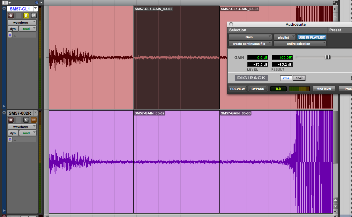Image resolution: width=352 pixels, height=217 pixels.
Task: Toggle solo on the SM57-CL1 track
Action: click(x=26, y=16)
